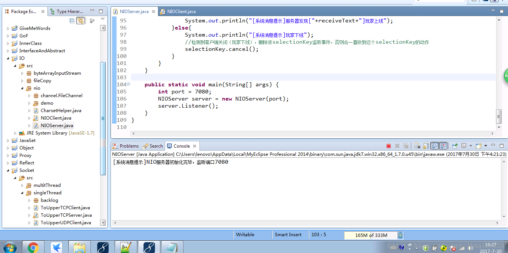Clear the Console output
Screen dimensions: 508x253
417,146
